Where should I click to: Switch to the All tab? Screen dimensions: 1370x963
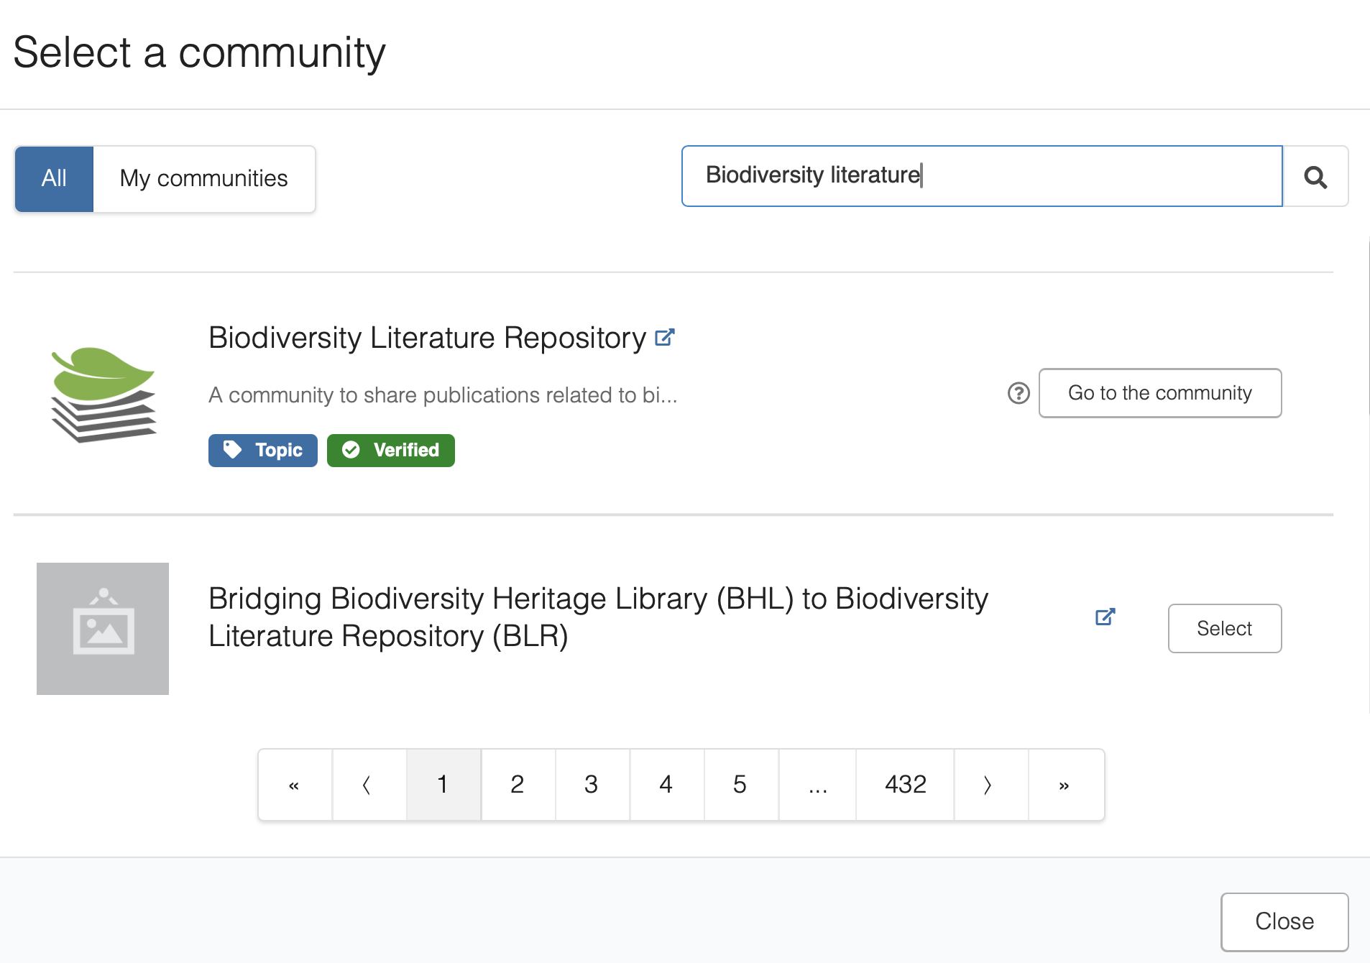pyautogui.click(x=54, y=179)
